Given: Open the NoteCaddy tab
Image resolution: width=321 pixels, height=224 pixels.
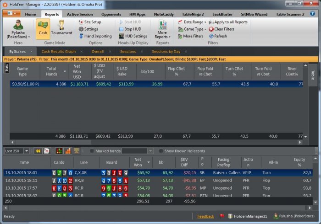Looking at the screenshot, I should tap(164, 14).
